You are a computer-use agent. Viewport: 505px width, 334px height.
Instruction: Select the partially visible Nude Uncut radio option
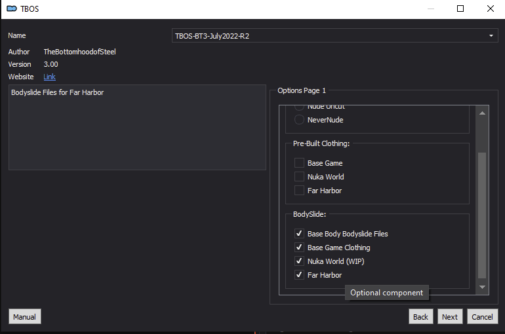point(299,107)
